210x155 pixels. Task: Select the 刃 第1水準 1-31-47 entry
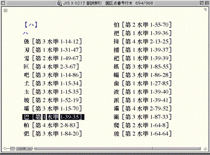[53, 50]
